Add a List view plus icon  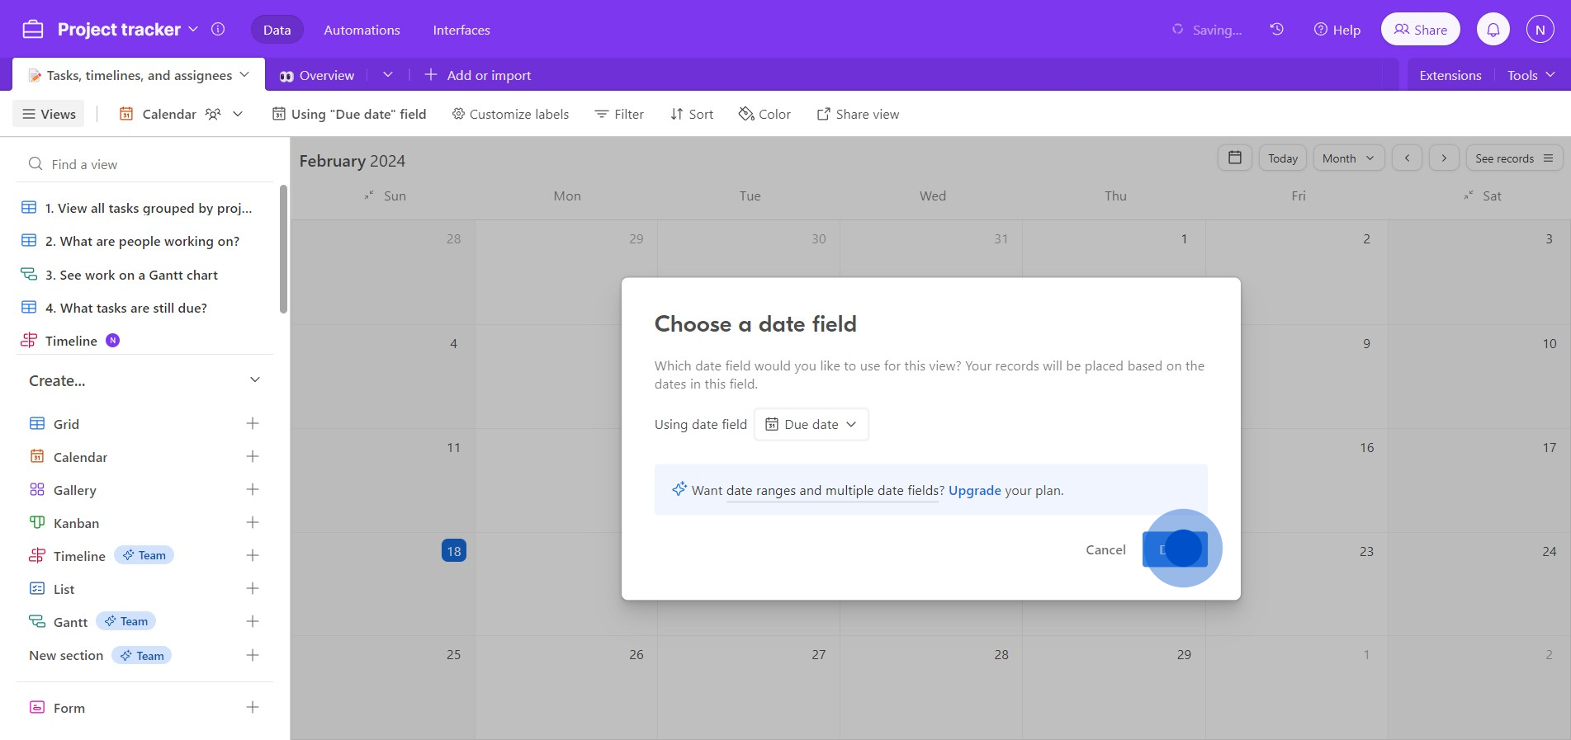click(253, 588)
